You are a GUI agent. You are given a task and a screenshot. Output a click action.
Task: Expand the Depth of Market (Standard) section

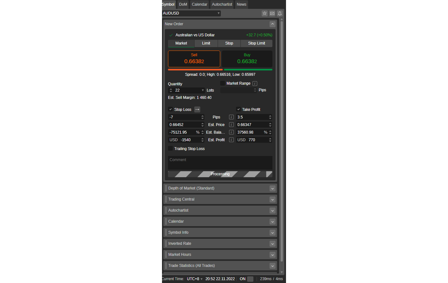coord(272,189)
